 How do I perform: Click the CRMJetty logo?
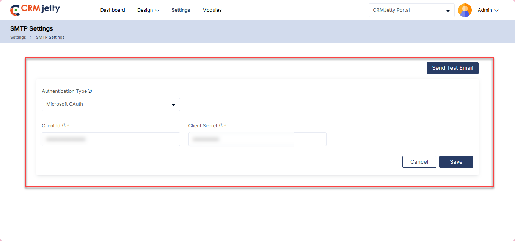click(x=35, y=10)
